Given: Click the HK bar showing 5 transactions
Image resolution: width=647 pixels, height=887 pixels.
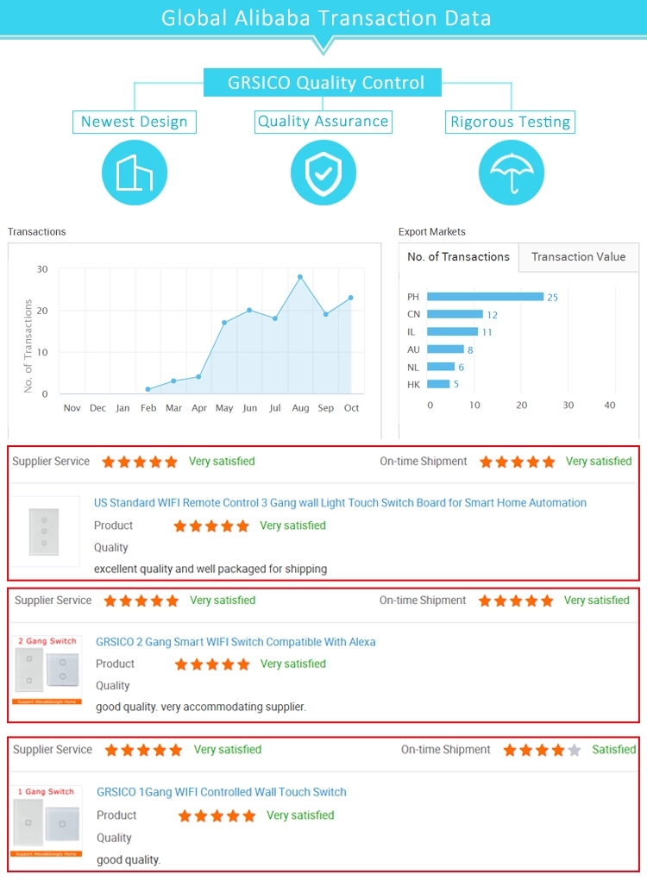Looking at the screenshot, I should pyautogui.click(x=438, y=384).
